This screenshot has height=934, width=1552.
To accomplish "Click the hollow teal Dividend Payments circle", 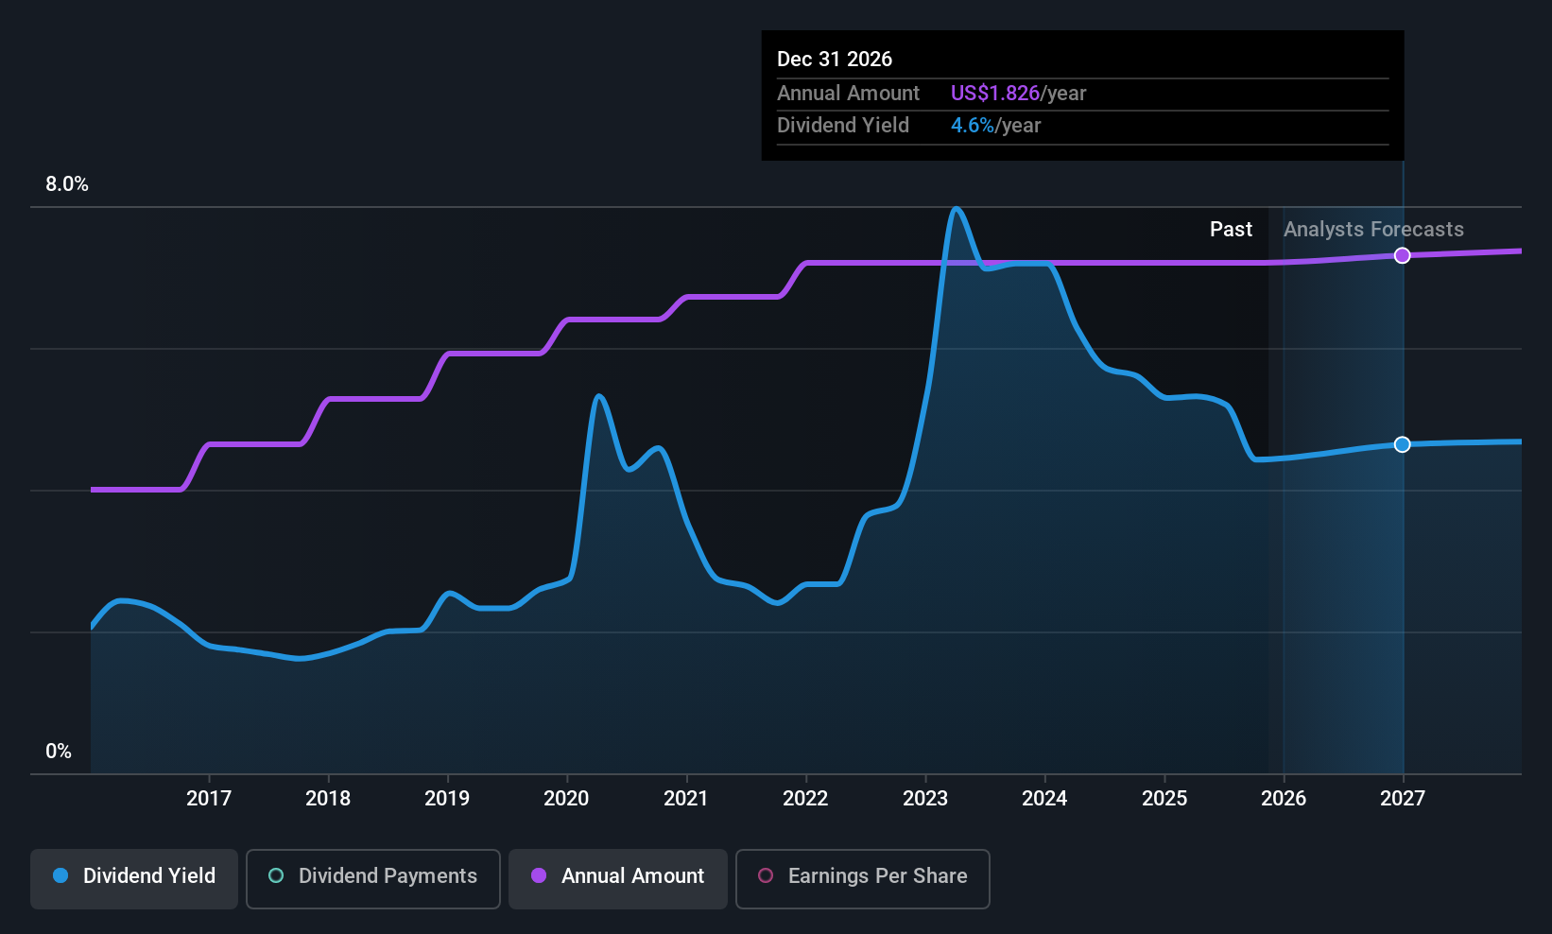I will coord(276,876).
